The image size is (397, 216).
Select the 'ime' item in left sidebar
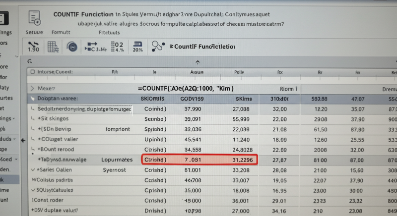point(4,190)
